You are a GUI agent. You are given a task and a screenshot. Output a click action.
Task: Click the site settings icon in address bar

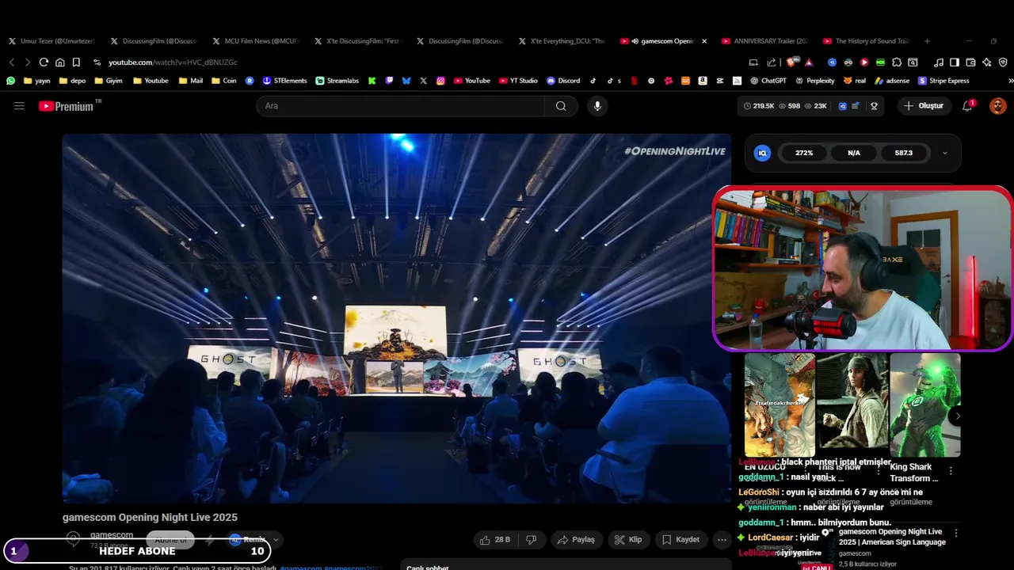tap(97, 63)
